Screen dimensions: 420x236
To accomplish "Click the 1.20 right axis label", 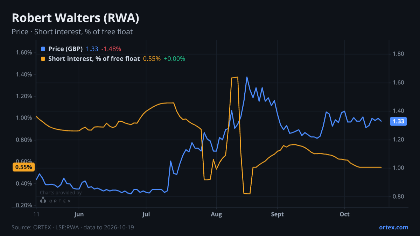I will click(399, 140).
